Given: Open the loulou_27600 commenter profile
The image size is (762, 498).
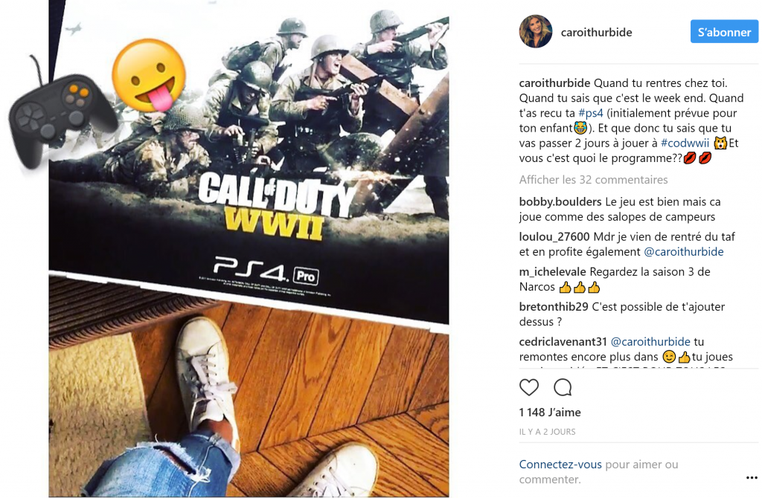Looking at the screenshot, I should [554, 237].
